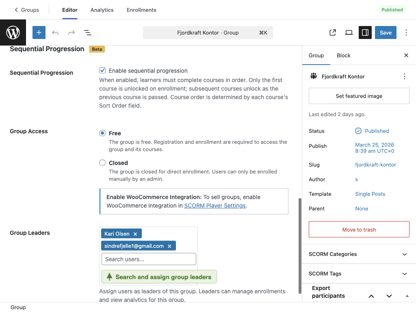Open the Fjordkraft Kontor group actions menu
This screenshot has width=416, height=312.
pos(404,76)
